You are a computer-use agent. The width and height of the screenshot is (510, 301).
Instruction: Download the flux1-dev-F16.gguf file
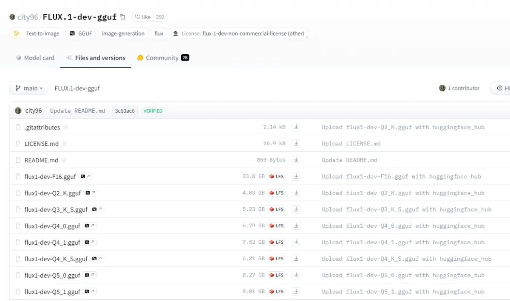(x=296, y=176)
